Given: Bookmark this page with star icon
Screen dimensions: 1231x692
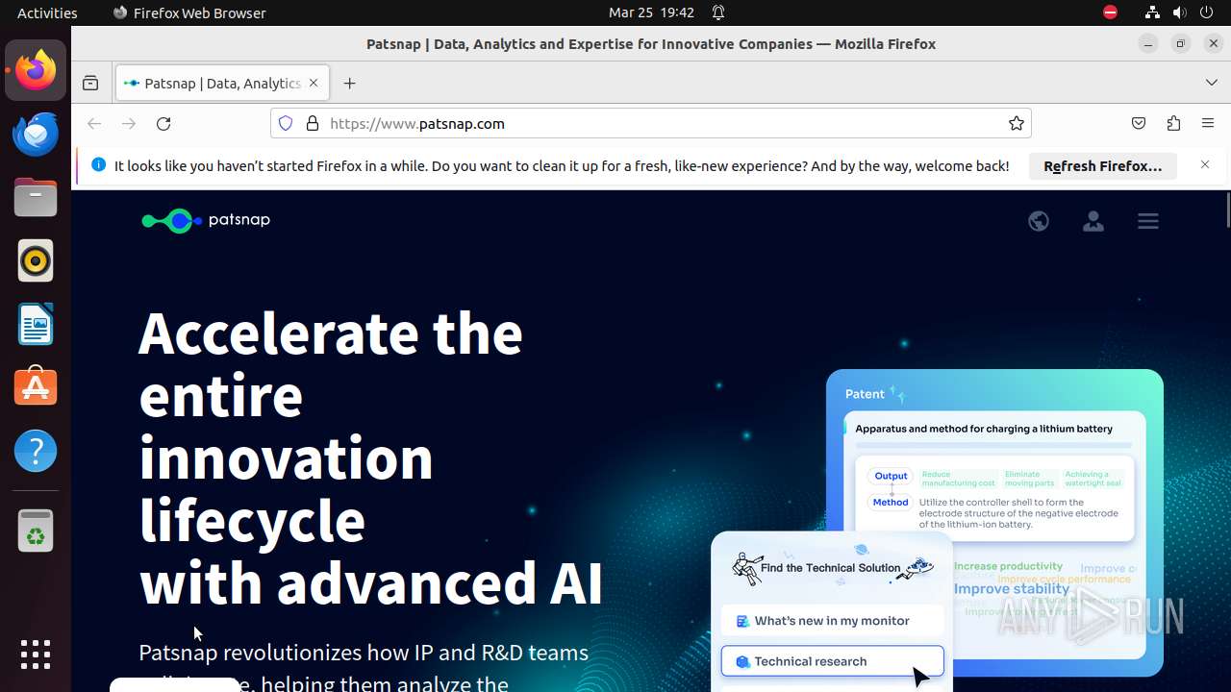Looking at the screenshot, I should pos(1016,123).
